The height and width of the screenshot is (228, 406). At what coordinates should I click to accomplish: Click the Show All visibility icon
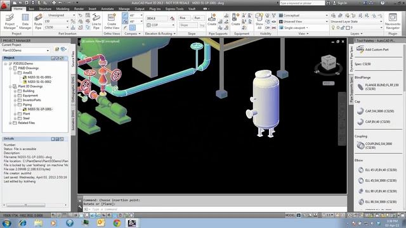pyautogui.click(x=259, y=22)
